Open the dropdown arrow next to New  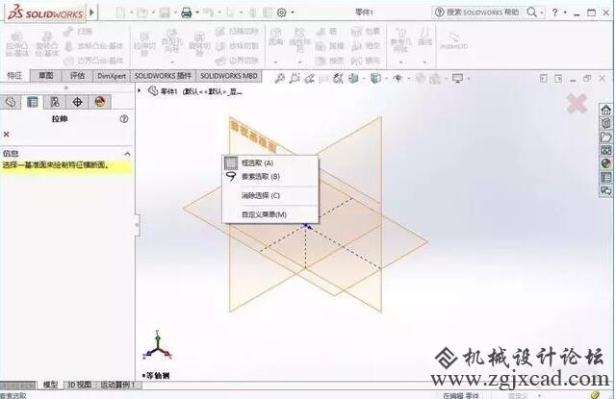131,12
